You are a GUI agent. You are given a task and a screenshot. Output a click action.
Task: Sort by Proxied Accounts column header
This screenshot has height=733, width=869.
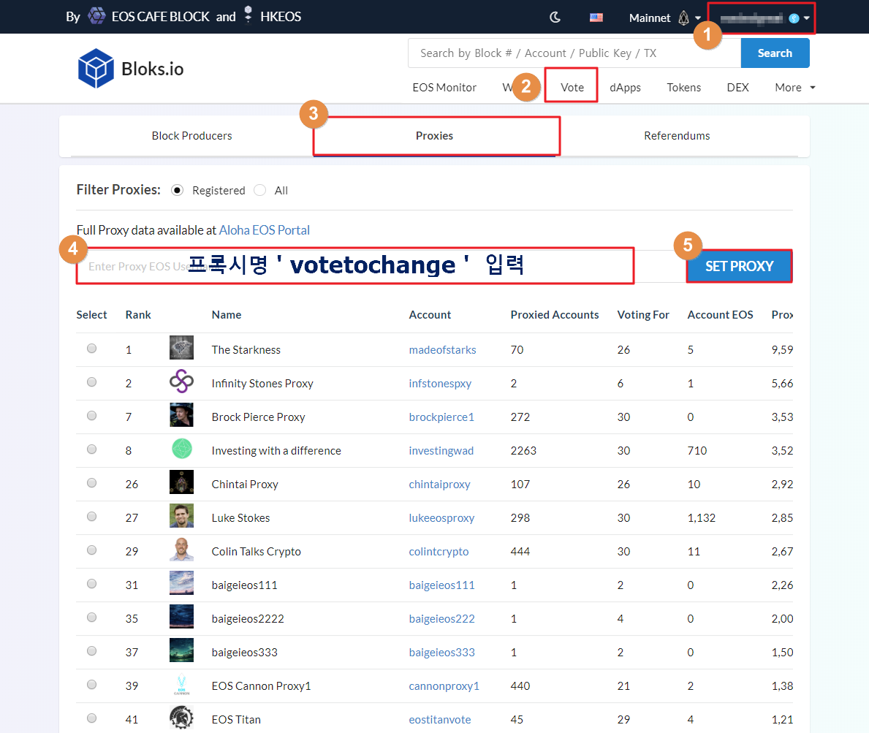click(x=554, y=315)
